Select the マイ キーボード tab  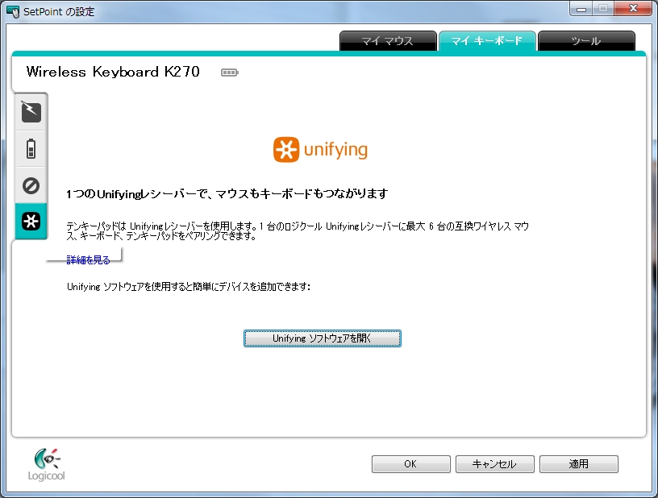click(487, 41)
